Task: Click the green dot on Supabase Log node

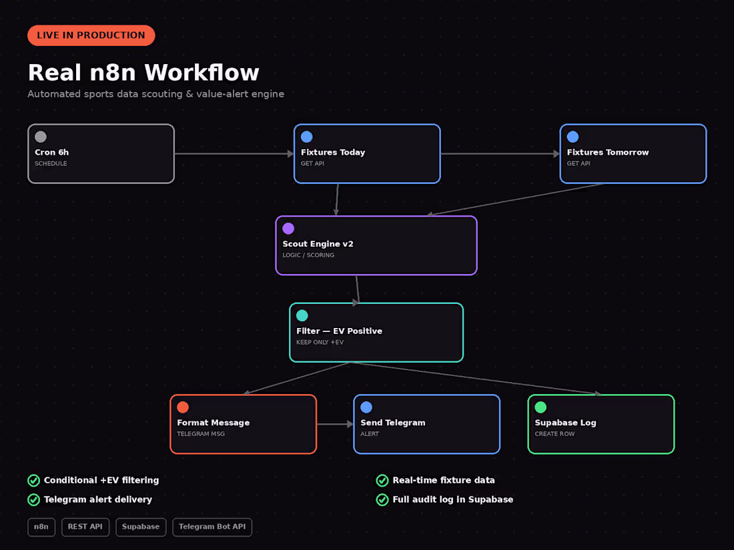Action: pyautogui.click(x=540, y=407)
